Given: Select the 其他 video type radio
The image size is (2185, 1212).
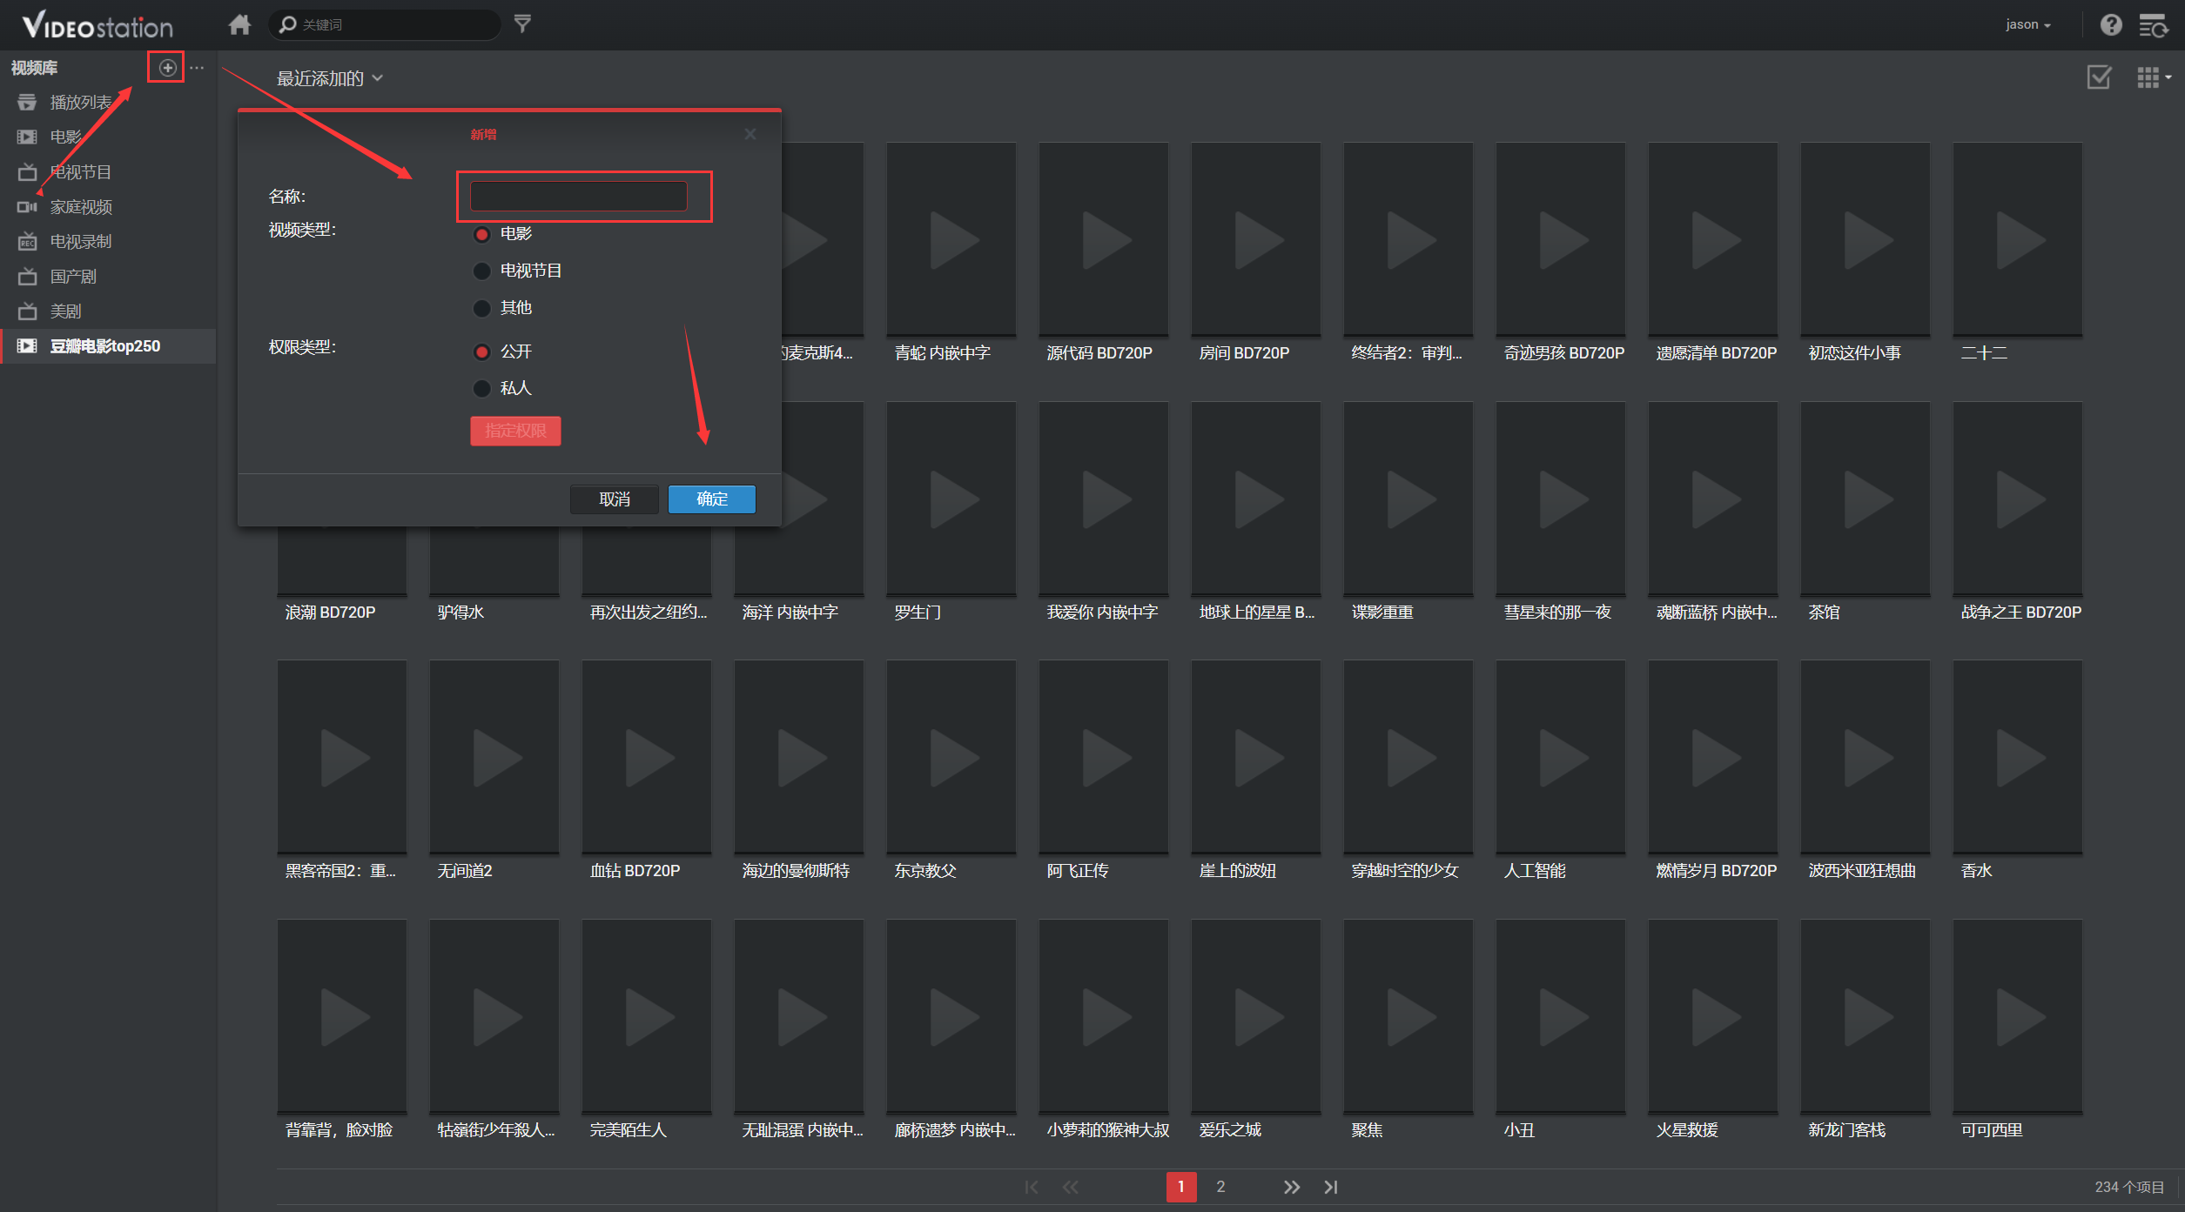Looking at the screenshot, I should [481, 308].
